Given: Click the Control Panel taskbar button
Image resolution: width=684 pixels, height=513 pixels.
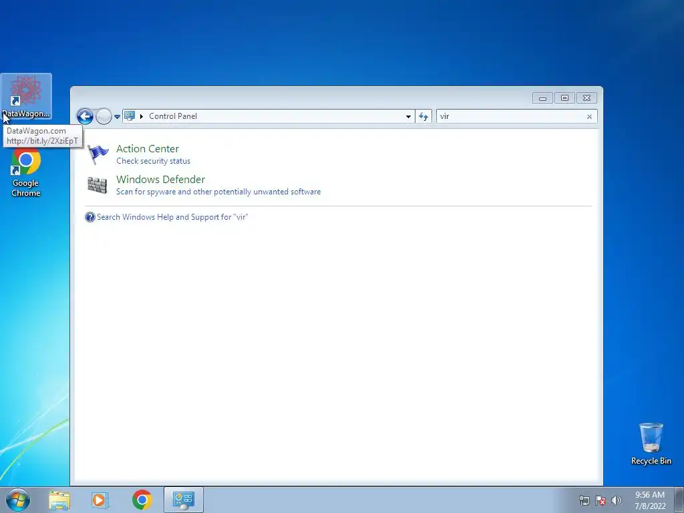Looking at the screenshot, I should (x=184, y=500).
